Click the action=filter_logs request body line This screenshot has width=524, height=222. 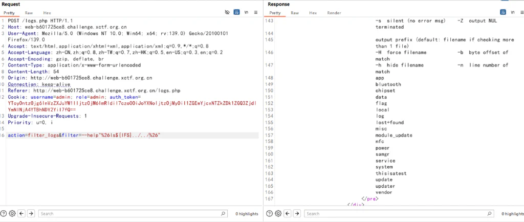(84, 136)
